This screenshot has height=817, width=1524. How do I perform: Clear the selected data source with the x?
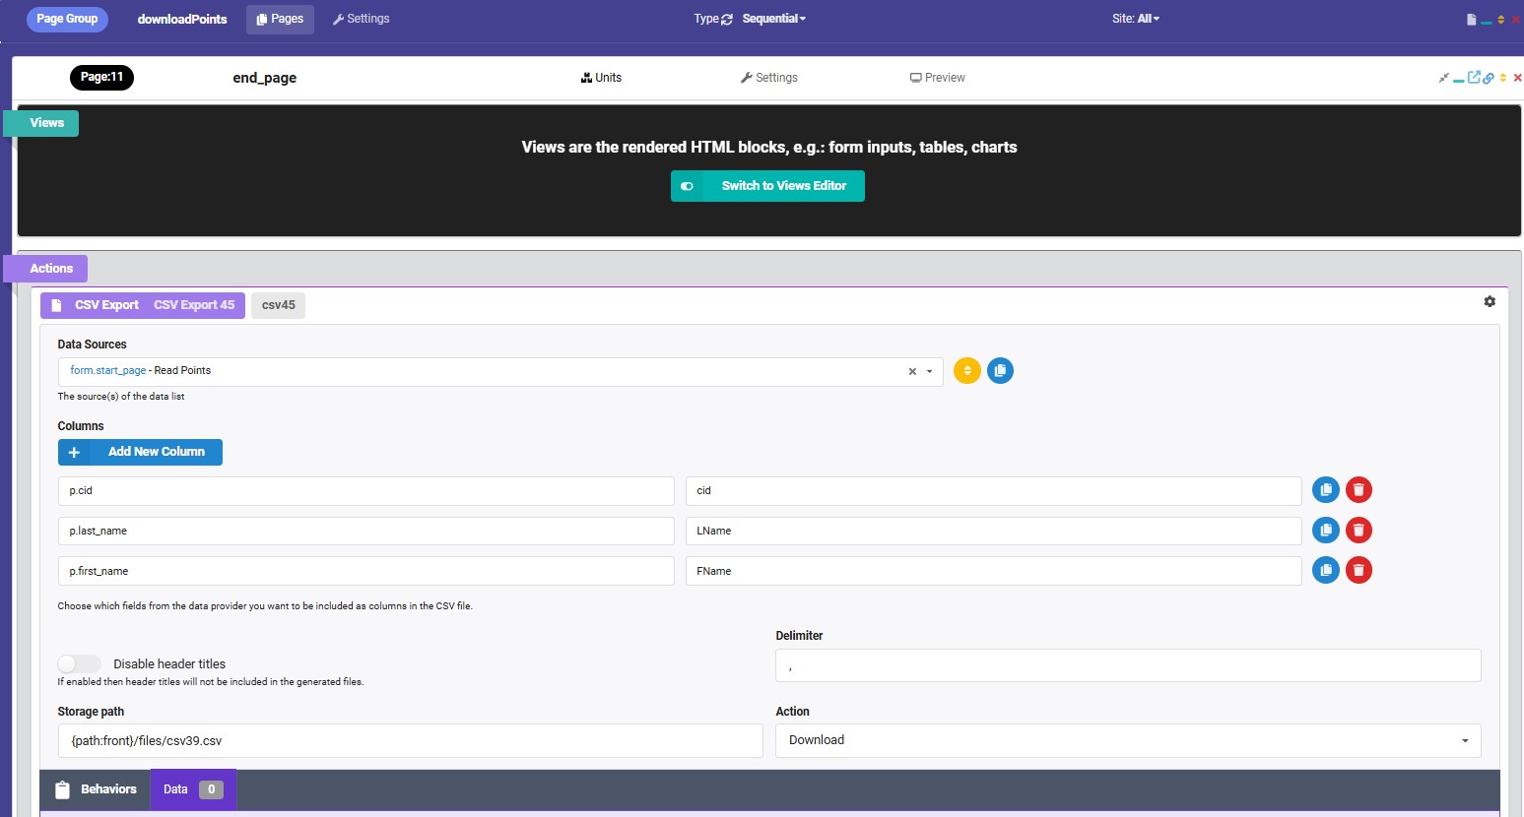912,372
